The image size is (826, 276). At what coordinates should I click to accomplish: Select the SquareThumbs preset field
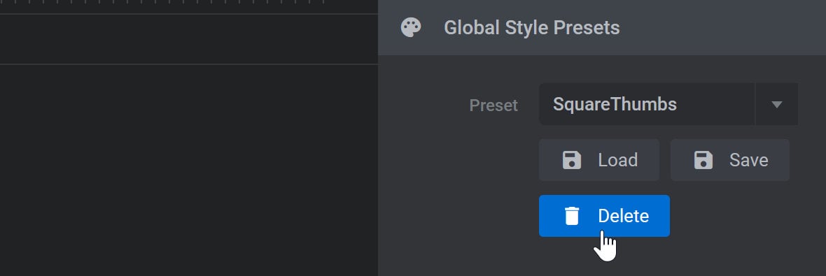[647, 104]
